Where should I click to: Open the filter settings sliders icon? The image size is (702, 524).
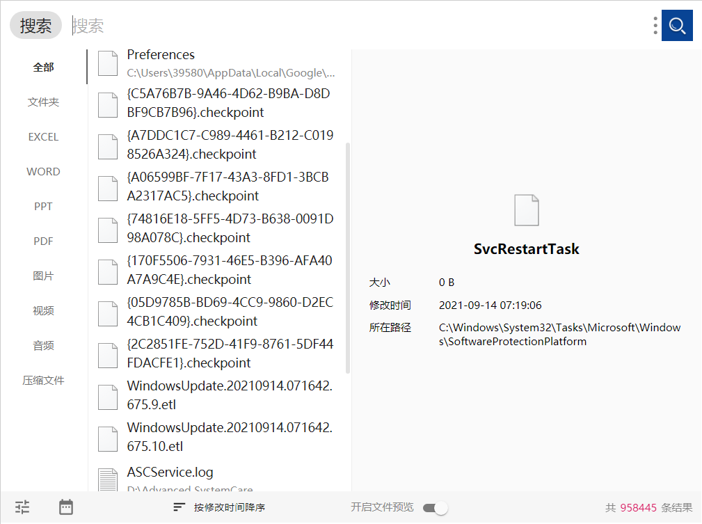[x=23, y=507]
